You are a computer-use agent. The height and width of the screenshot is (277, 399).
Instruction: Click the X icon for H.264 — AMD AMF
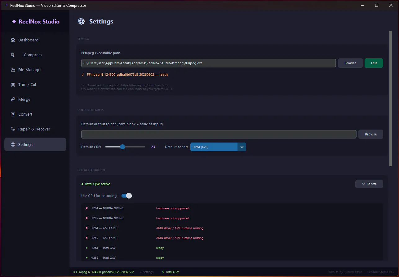[x=87, y=228]
